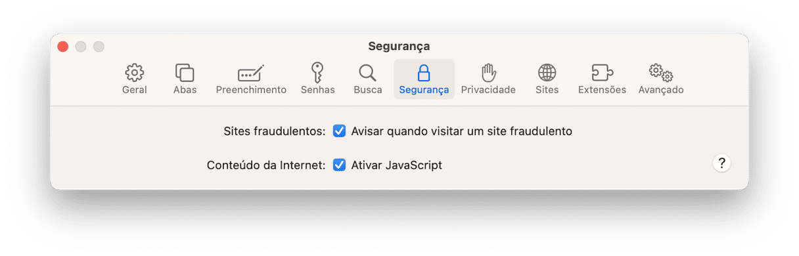
Task: Toggle the Ativar JavaScript checkbox
Action: (x=339, y=165)
